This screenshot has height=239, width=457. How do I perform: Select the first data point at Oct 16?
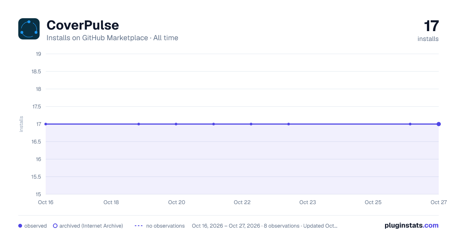coord(46,124)
